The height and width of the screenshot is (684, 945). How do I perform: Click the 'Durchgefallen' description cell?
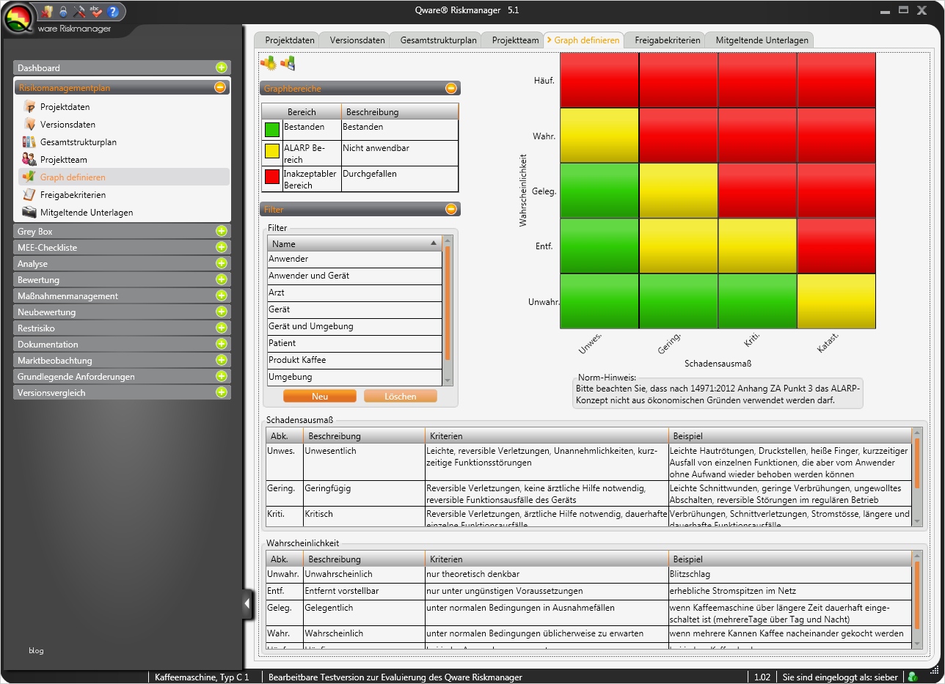(400, 179)
